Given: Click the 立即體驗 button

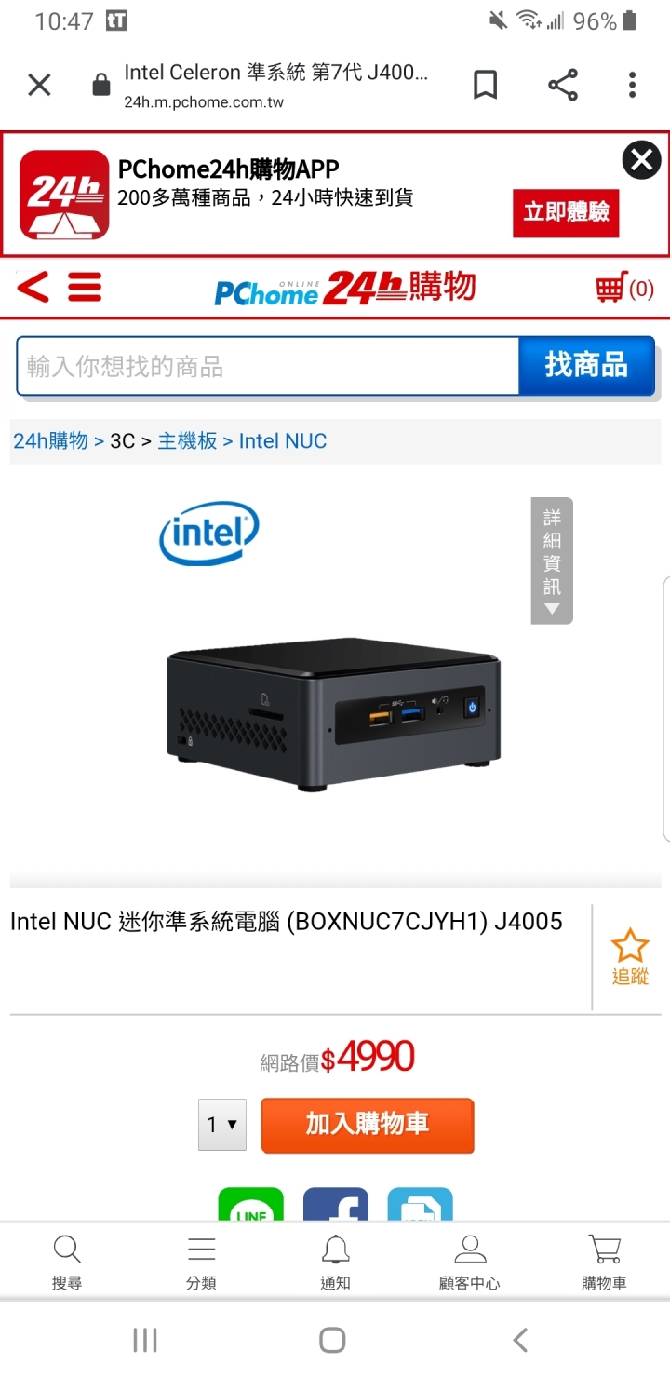Looking at the screenshot, I should (x=566, y=213).
